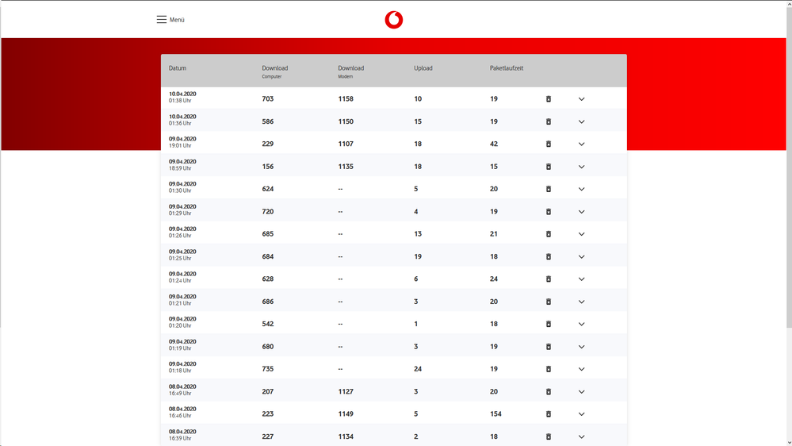
Task: Expand details for 09.04.2020 18:59 Uhr row
Action: tap(581, 167)
